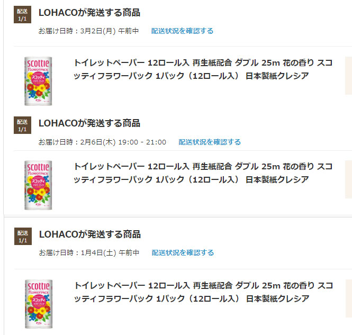Open 配送状況を確認する for the 1月4日 delivery

[x=183, y=252]
